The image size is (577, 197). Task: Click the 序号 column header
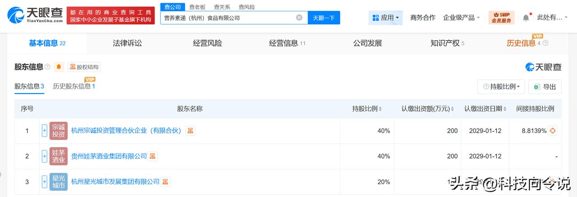(27, 109)
